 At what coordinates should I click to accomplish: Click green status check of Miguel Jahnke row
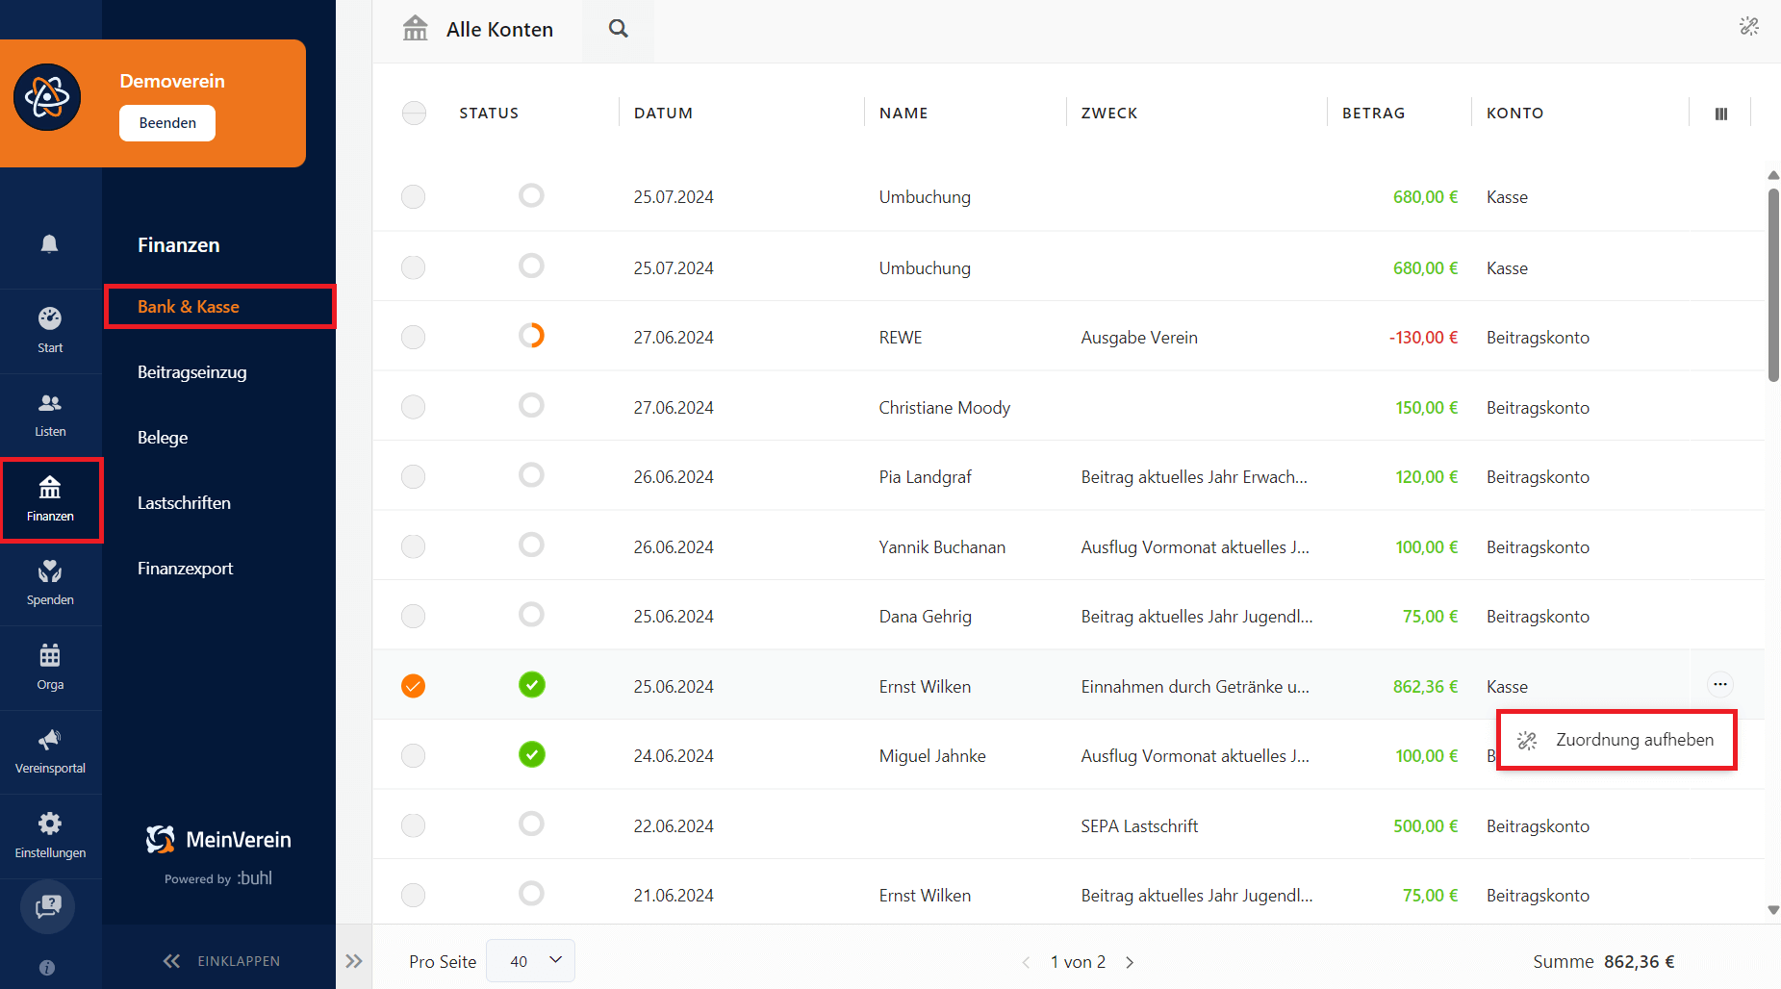point(532,754)
